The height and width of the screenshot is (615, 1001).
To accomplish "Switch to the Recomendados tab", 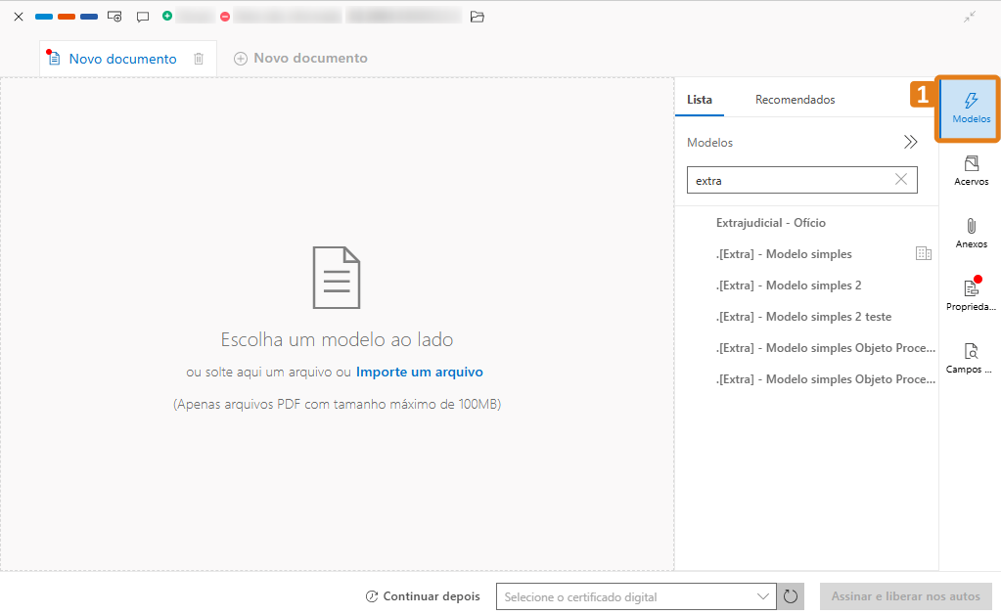I will click(794, 99).
